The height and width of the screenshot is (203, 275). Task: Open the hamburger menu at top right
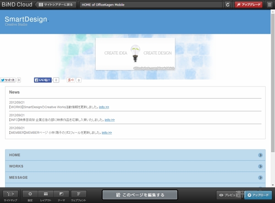[x=269, y=5]
